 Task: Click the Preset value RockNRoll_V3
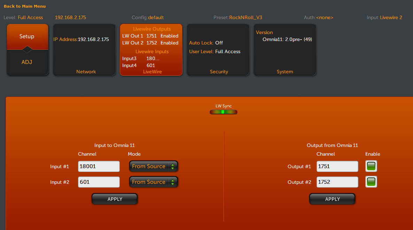point(246,18)
